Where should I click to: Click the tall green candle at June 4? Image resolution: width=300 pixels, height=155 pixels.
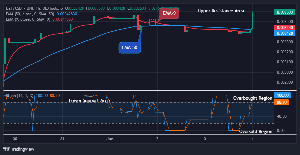point(253,20)
